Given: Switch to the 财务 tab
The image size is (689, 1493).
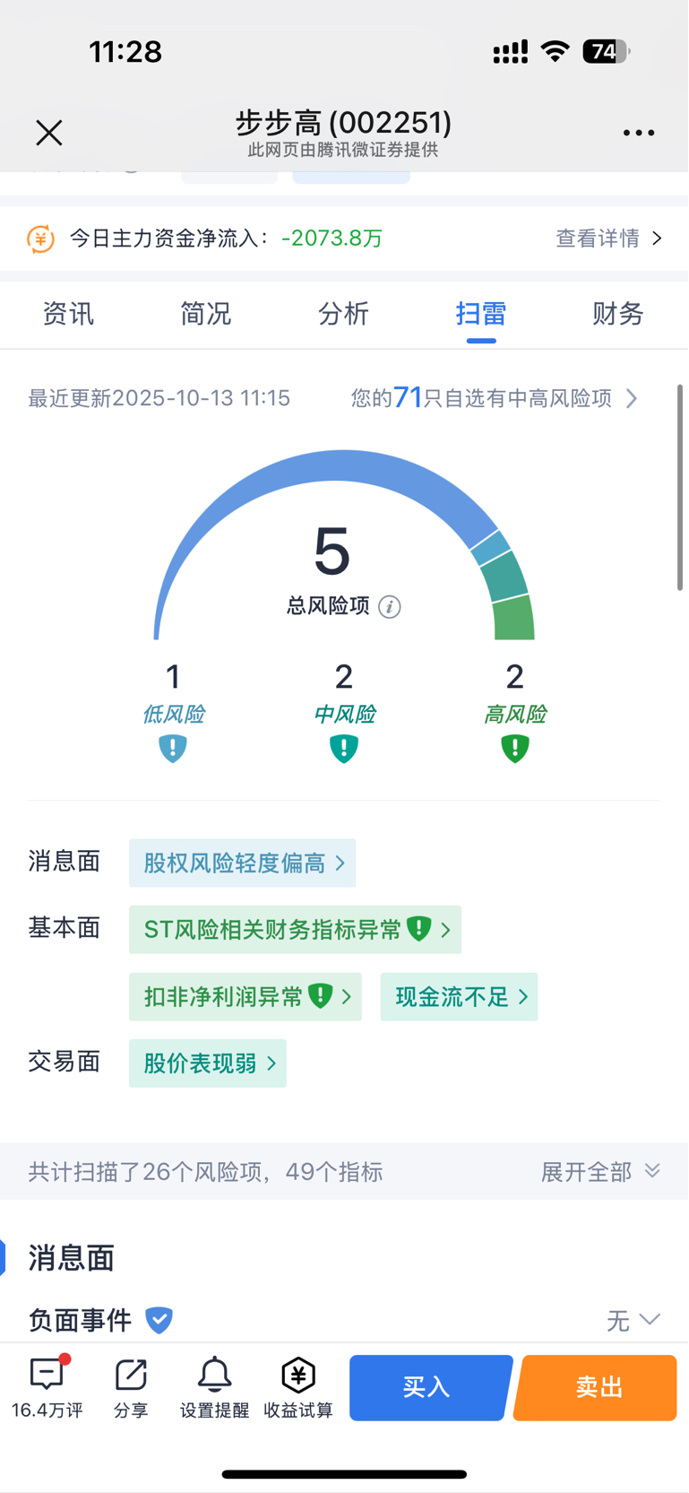Looking at the screenshot, I should pos(617,314).
